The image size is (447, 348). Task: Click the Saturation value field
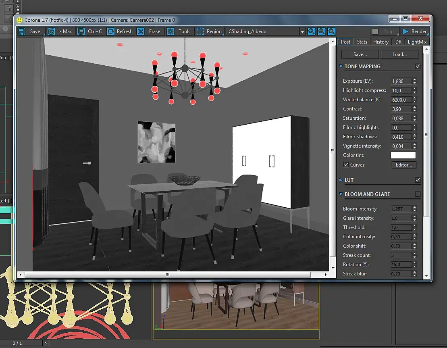(401, 119)
